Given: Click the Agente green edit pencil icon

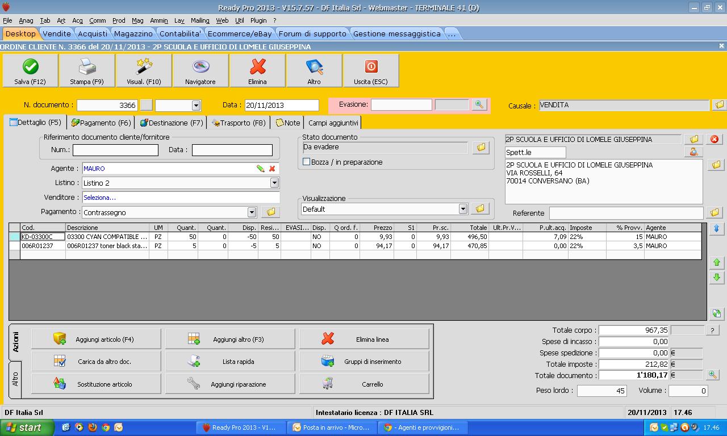Looking at the screenshot, I should click(x=260, y=169).
